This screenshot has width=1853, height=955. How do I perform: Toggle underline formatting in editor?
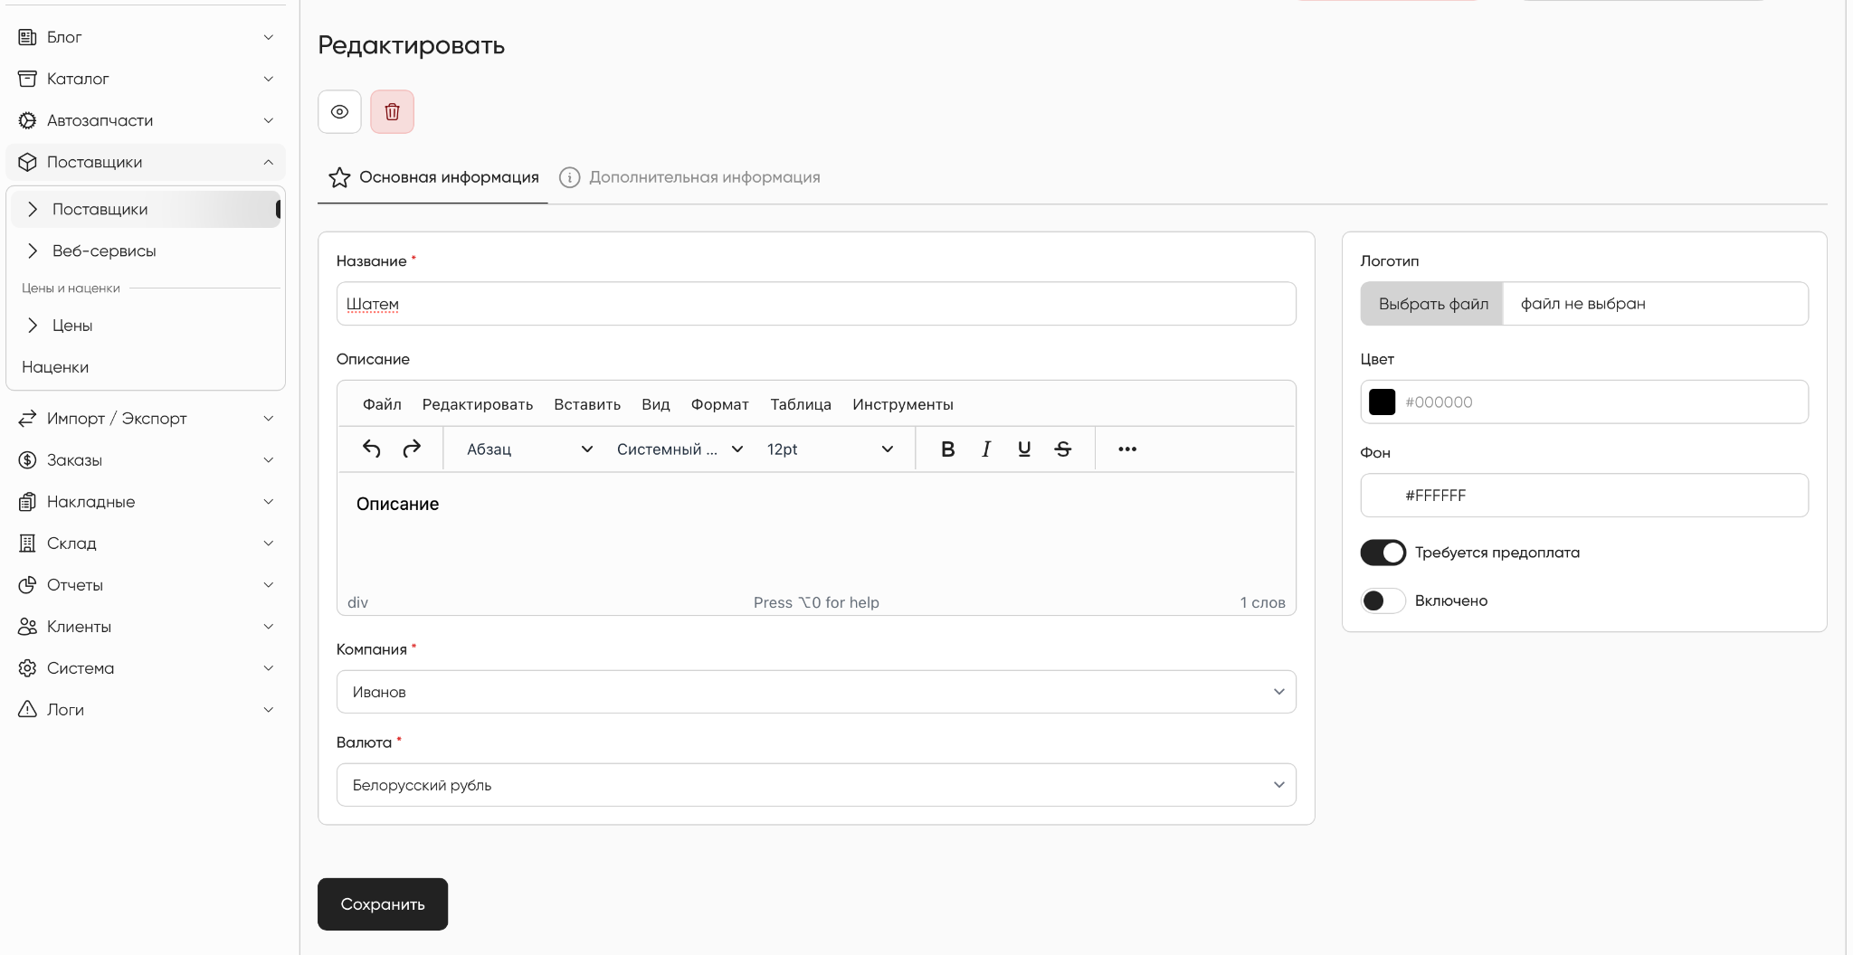click(x=1024, y=449)
